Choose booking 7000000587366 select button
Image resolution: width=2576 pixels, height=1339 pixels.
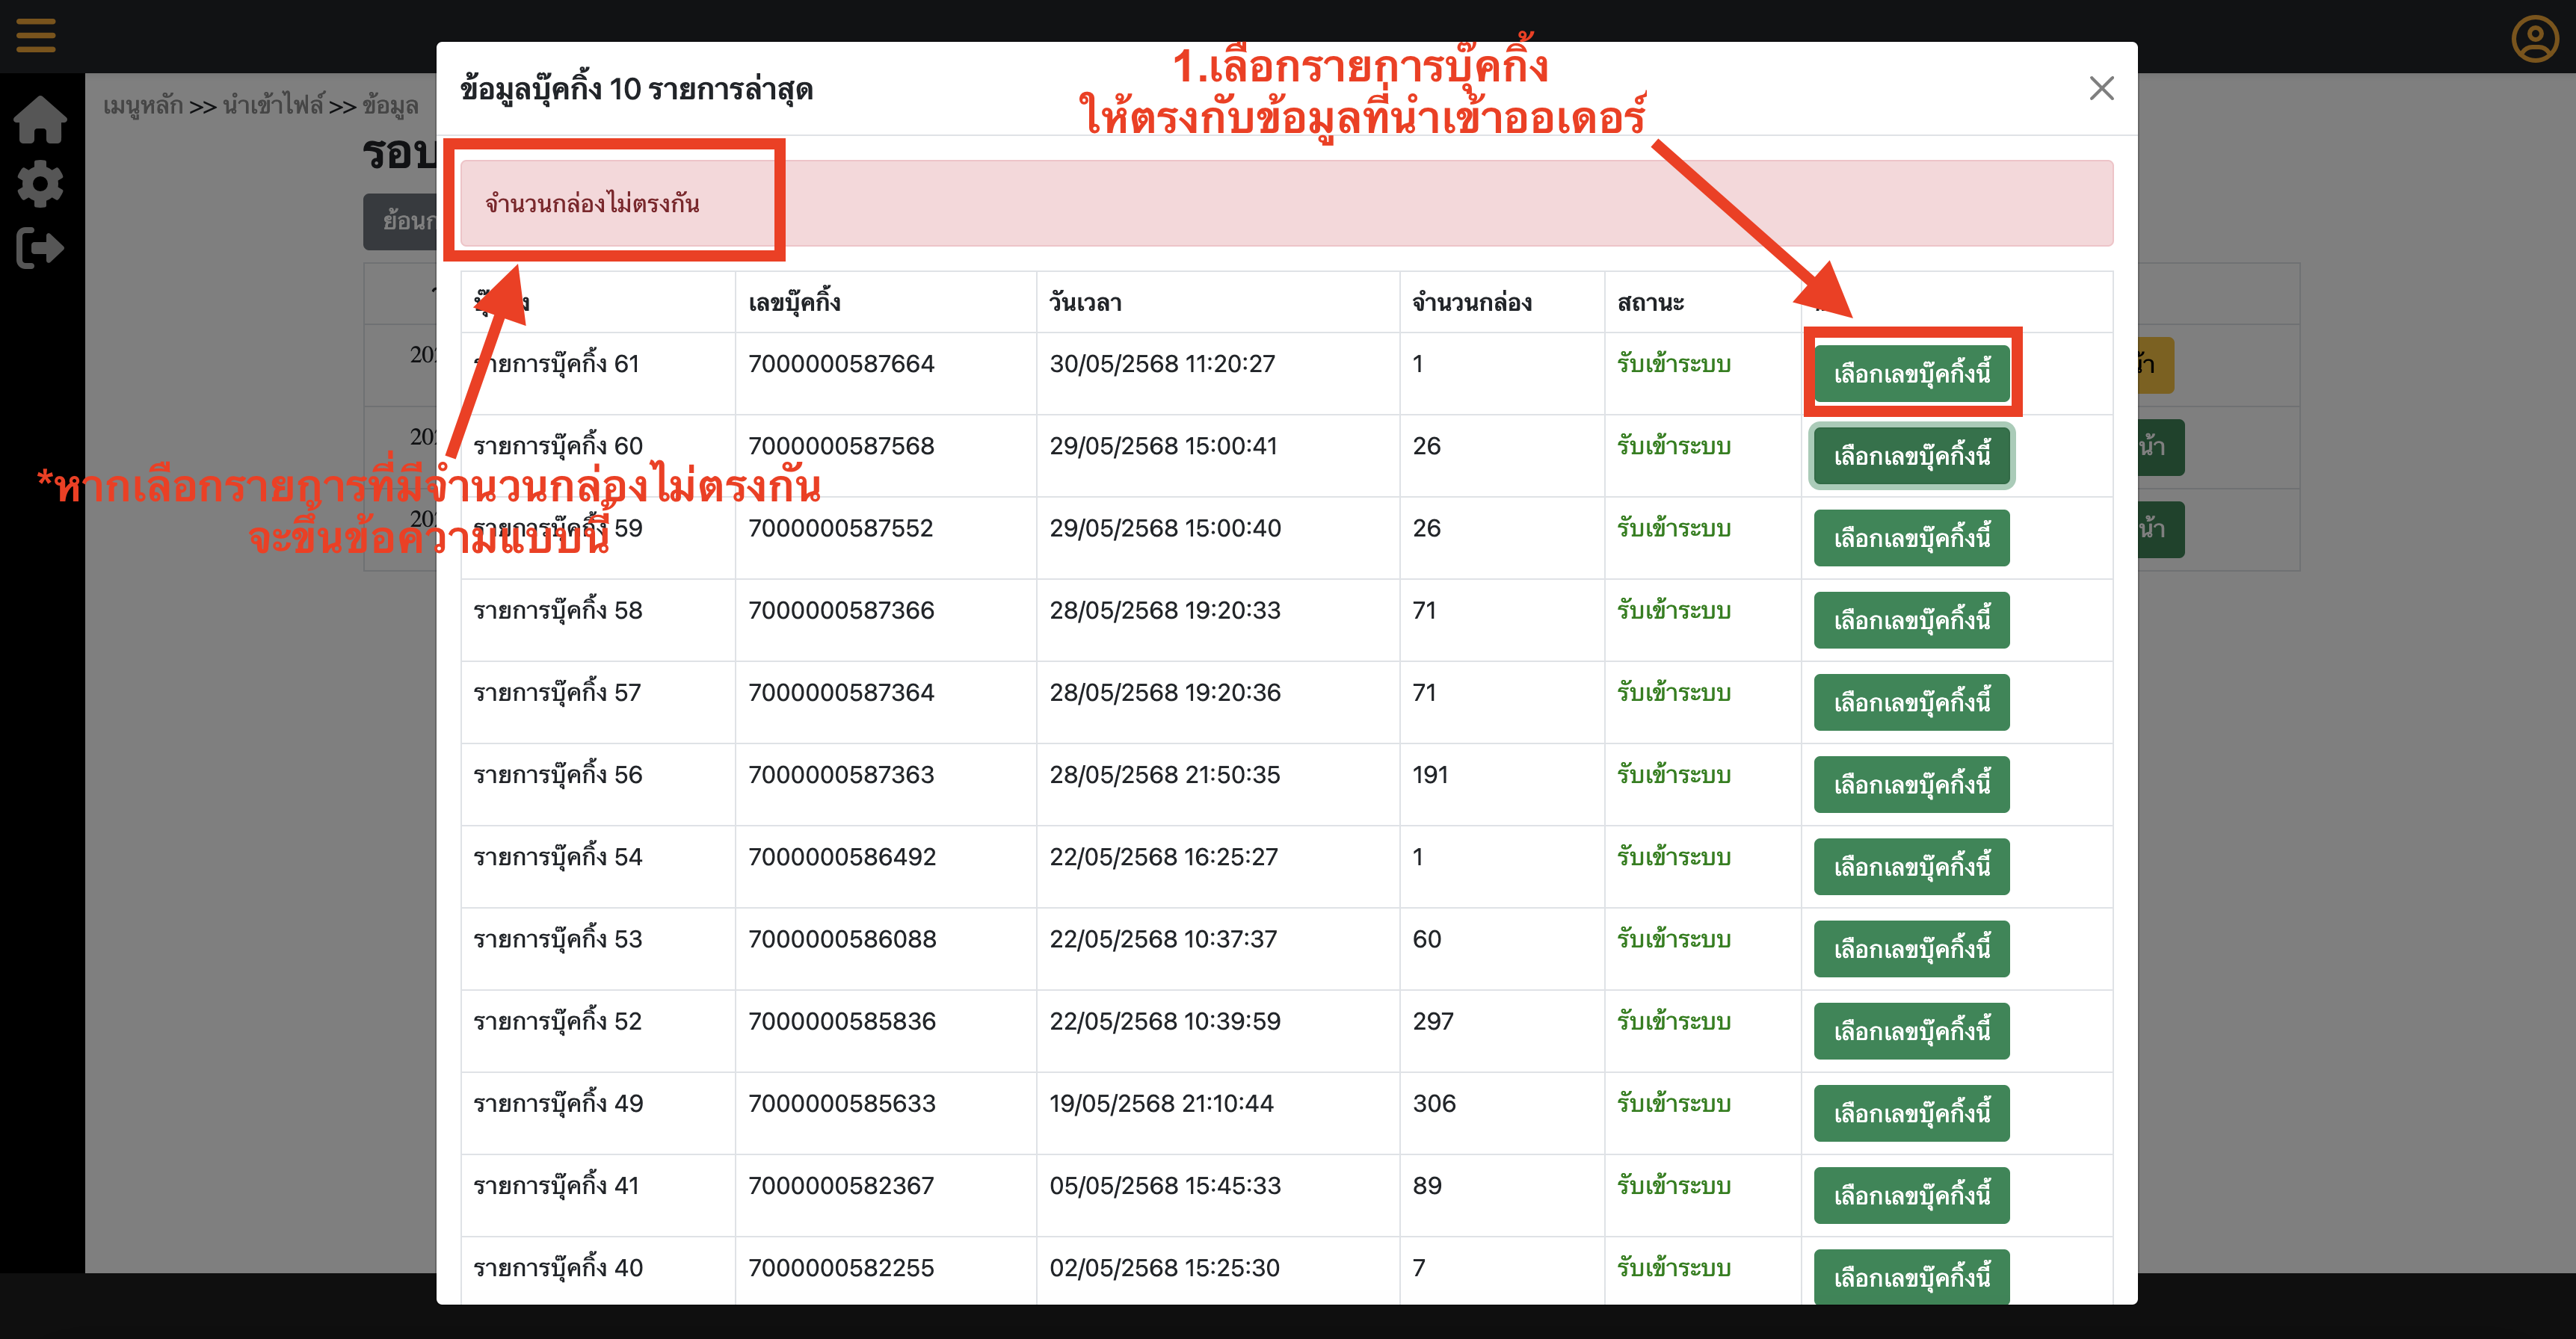[1911, 620]
